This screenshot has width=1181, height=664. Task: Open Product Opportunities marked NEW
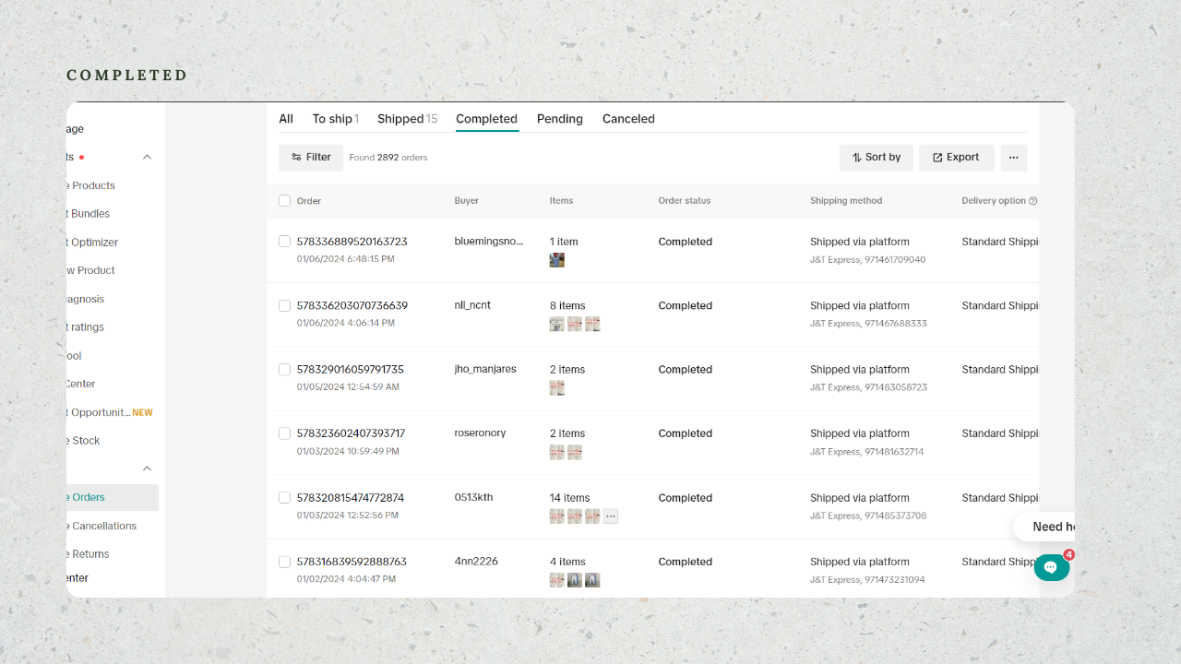[110, 412]
